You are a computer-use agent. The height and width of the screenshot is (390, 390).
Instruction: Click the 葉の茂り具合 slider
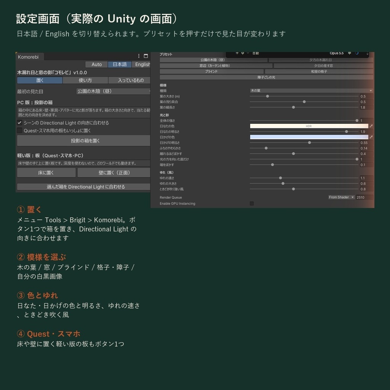[304, 102]
